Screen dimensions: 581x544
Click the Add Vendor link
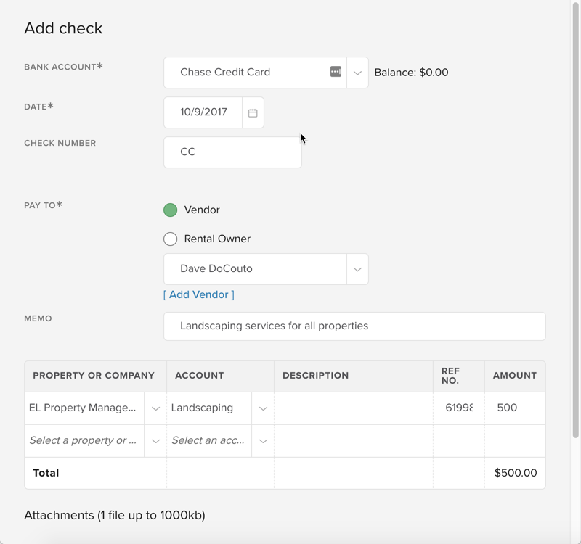[198, 294]
